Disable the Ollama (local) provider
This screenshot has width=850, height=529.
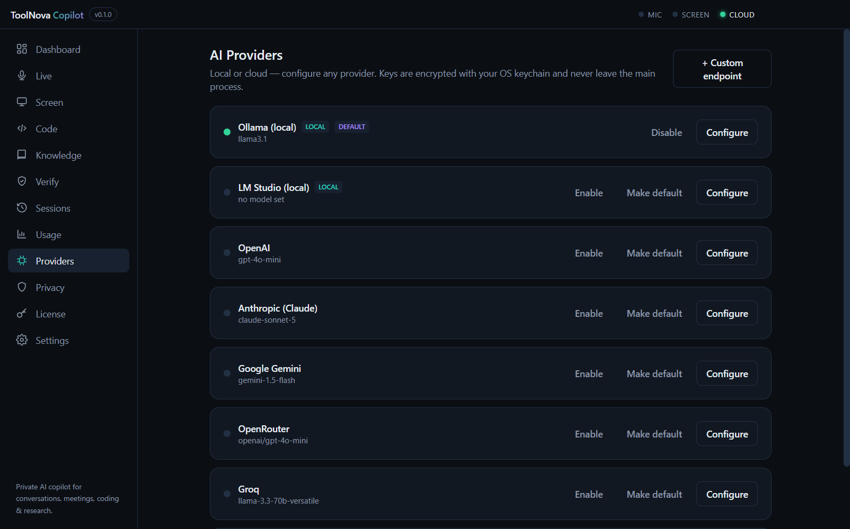(666, 132)
